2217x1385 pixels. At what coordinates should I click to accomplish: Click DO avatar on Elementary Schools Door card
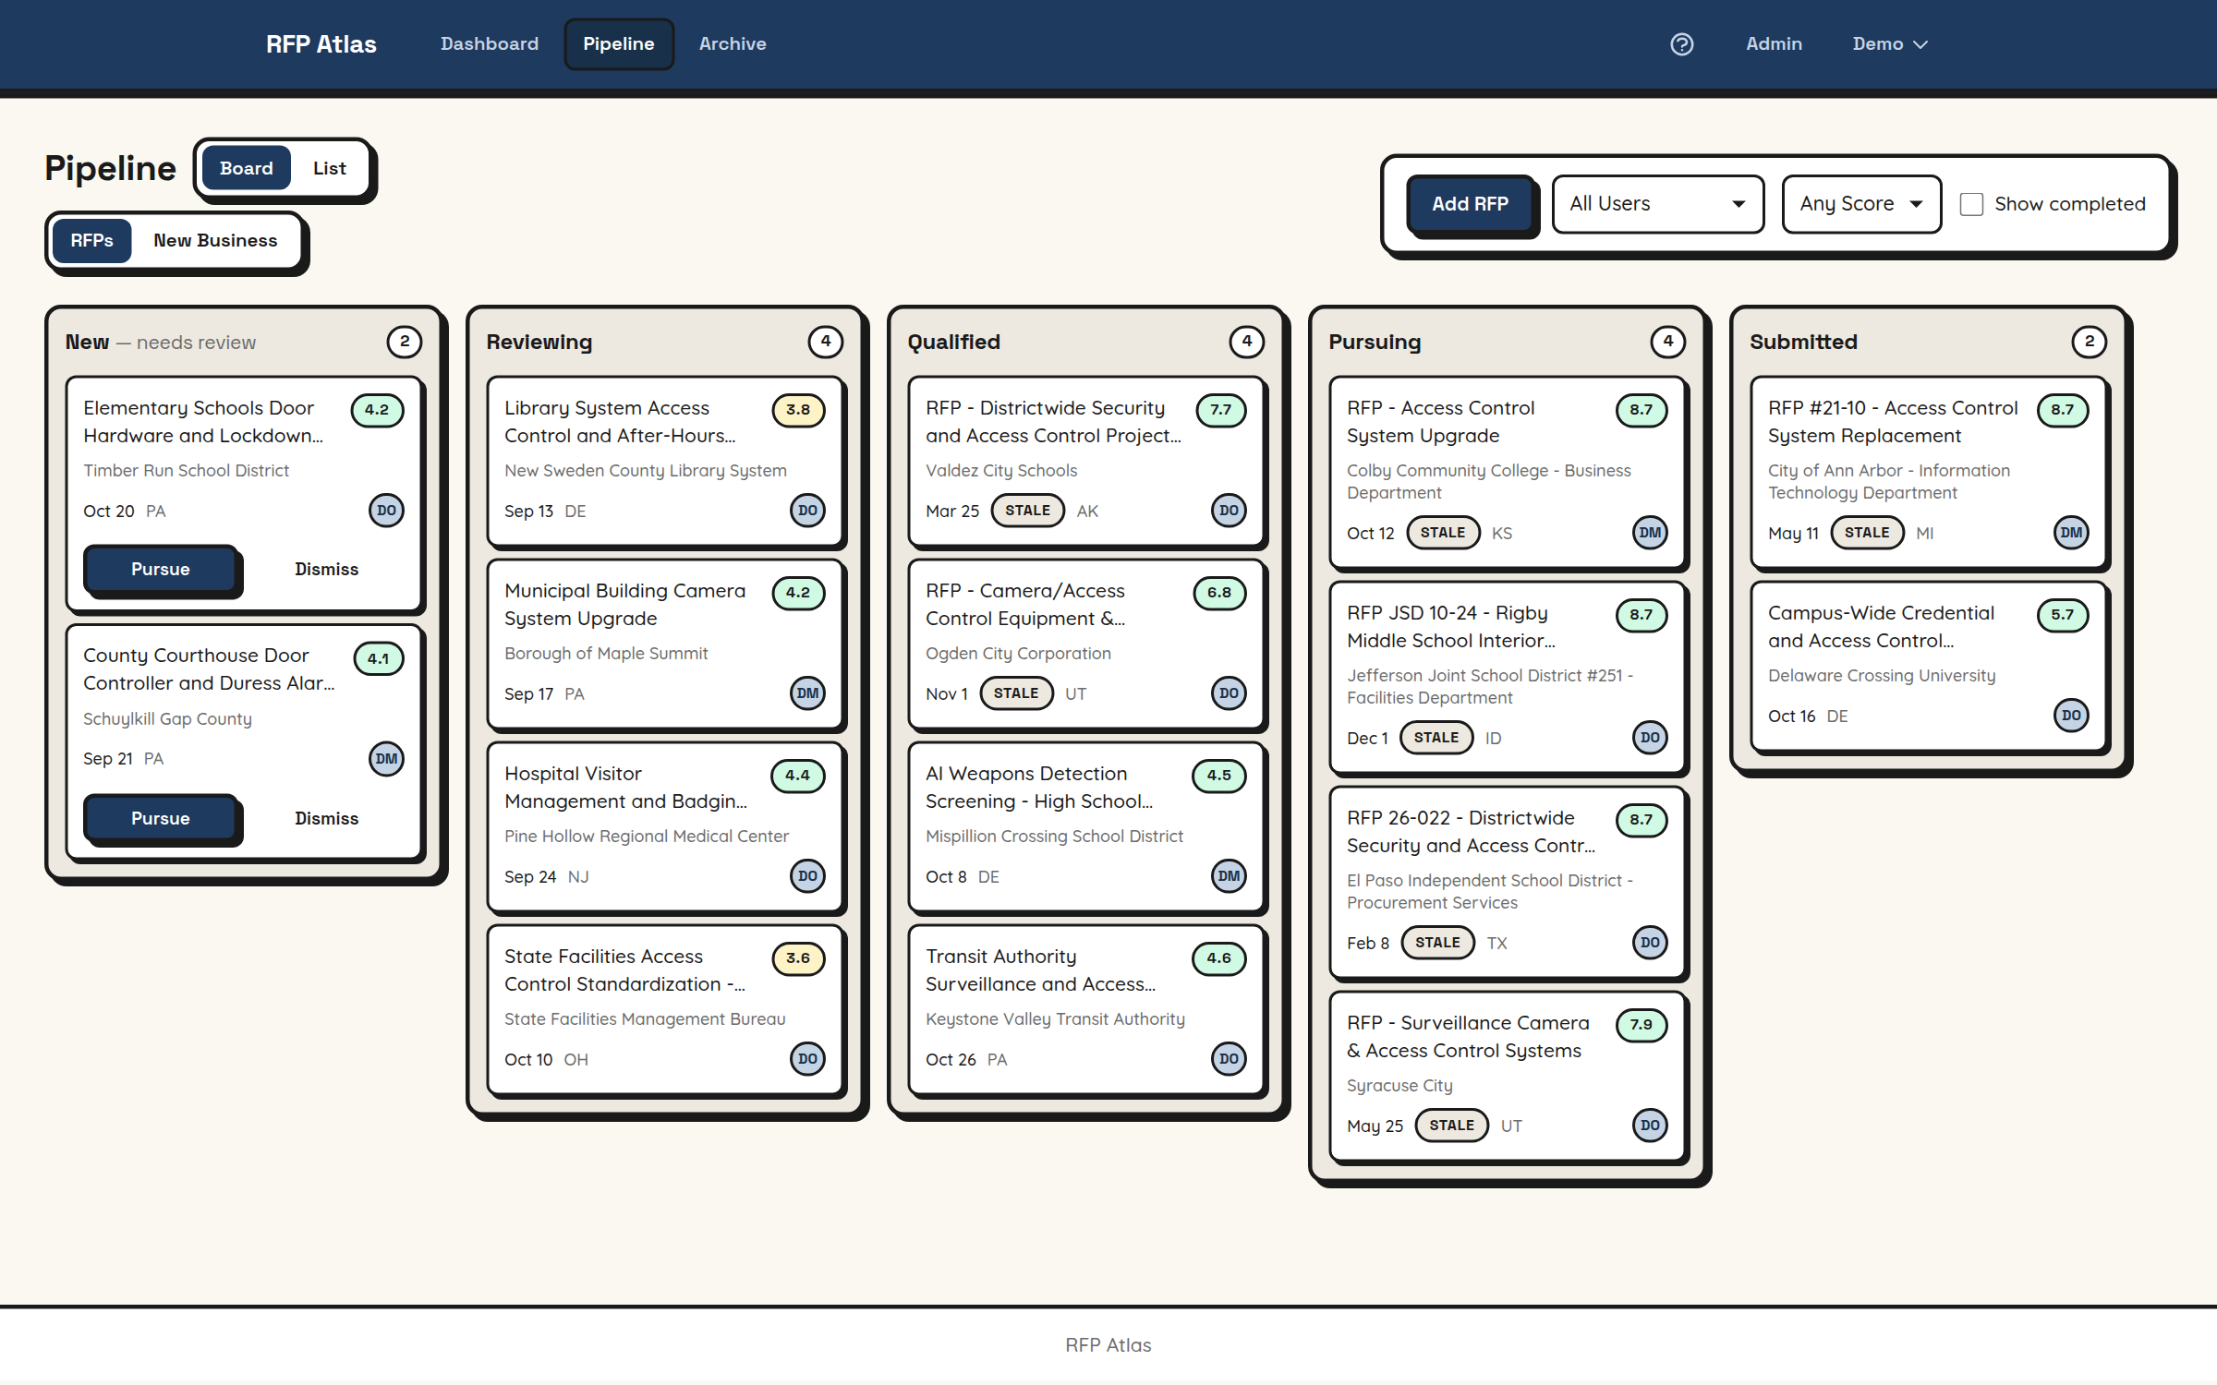[x=386, y=511]
